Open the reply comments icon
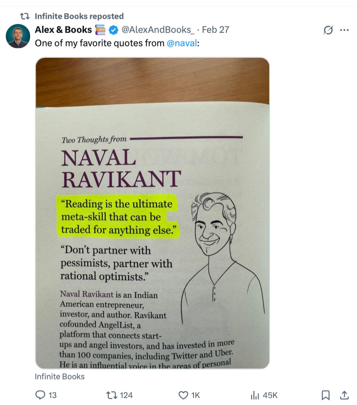This screenshot has width=357, height=405. pos(40,395)
